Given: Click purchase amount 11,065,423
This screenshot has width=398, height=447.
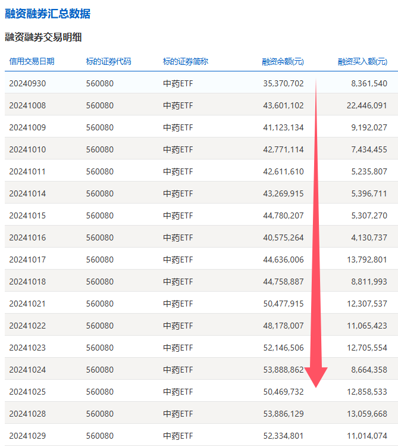Looking at the screenshot, I should pyautogui.click(x=367, y=326).
